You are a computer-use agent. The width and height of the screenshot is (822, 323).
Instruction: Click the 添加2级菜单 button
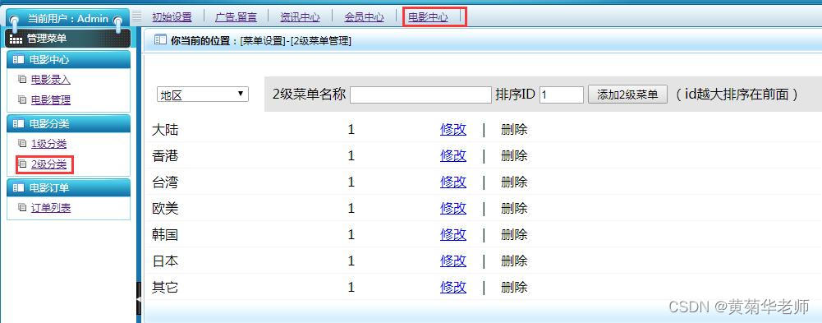627,95
